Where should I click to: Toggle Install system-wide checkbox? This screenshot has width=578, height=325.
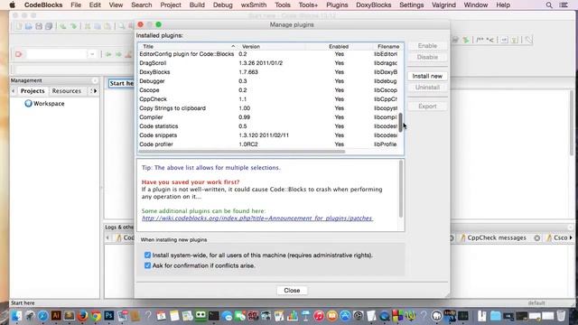click(147, 255)
